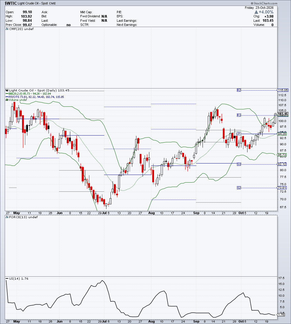This screenshot has height=324, width=291.
Task: Click the 85.73 lower band price tag
Action: click(x=282, y=155)
